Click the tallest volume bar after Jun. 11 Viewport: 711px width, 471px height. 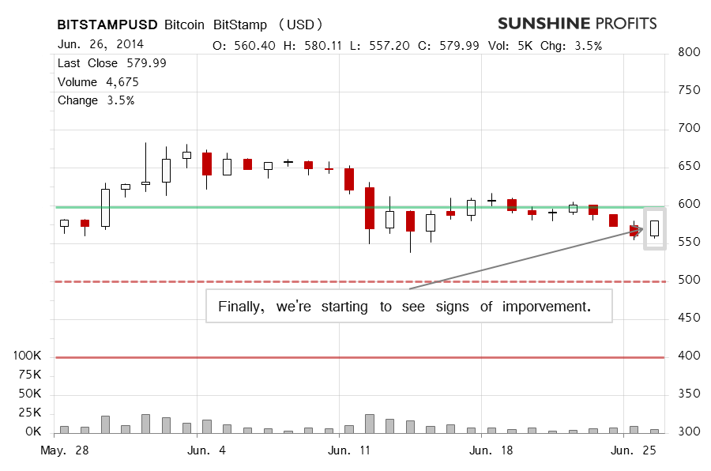[x=370, y=424]
